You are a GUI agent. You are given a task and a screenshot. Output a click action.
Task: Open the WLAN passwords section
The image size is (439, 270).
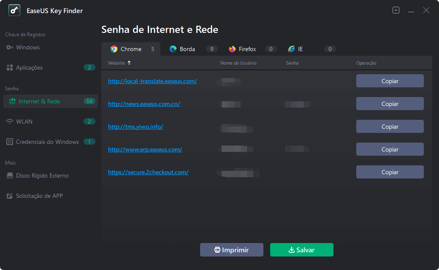(x=51, y=121)
